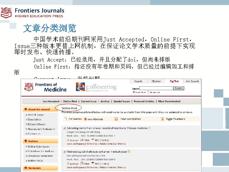Open Special Issues in the navigation bar
Viewport: 229px width, 172px height.
[x=121, y=101]
